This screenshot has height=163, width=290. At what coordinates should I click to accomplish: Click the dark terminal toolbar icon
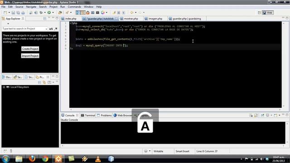tap(97, 13)
